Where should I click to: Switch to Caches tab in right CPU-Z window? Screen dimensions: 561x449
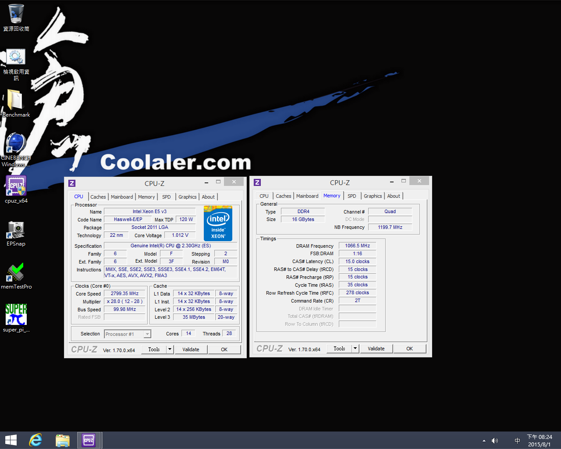[x=284, y=196]
